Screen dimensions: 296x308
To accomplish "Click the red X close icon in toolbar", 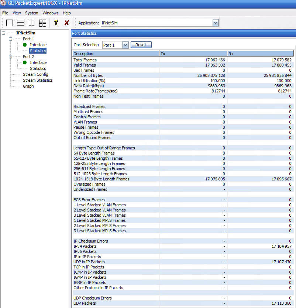I will [x=67, y=23].
